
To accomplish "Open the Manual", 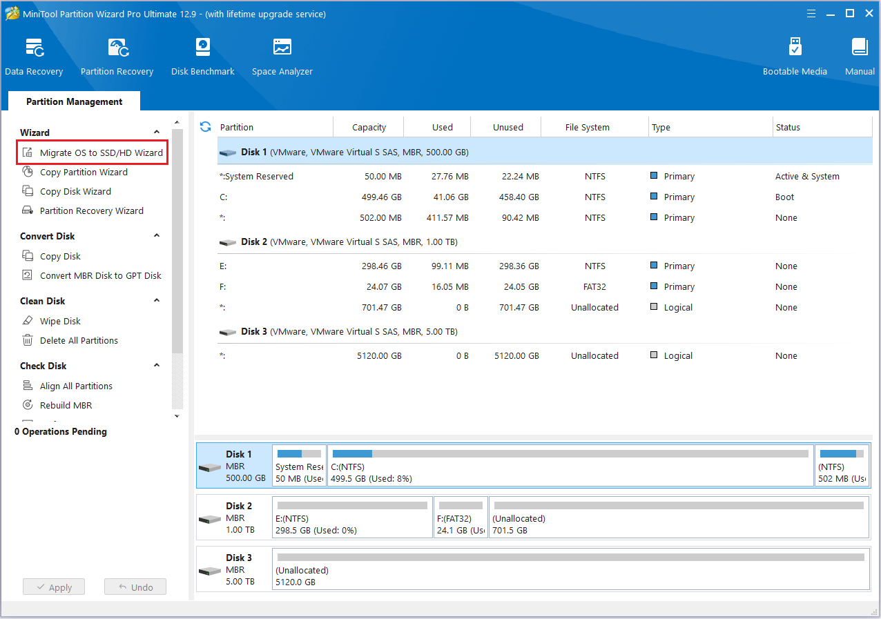I will pyautogui.click(x=859, y=55).
